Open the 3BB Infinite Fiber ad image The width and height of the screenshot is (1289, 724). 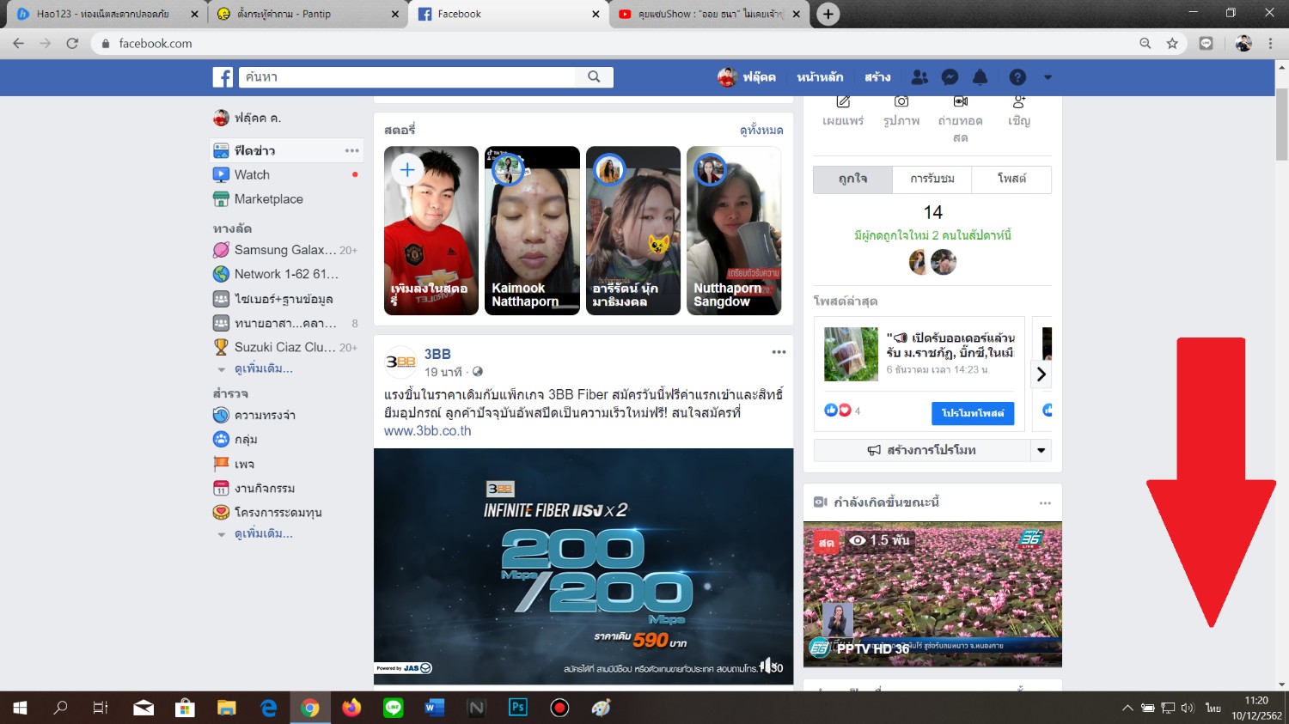tap(583, 567)
